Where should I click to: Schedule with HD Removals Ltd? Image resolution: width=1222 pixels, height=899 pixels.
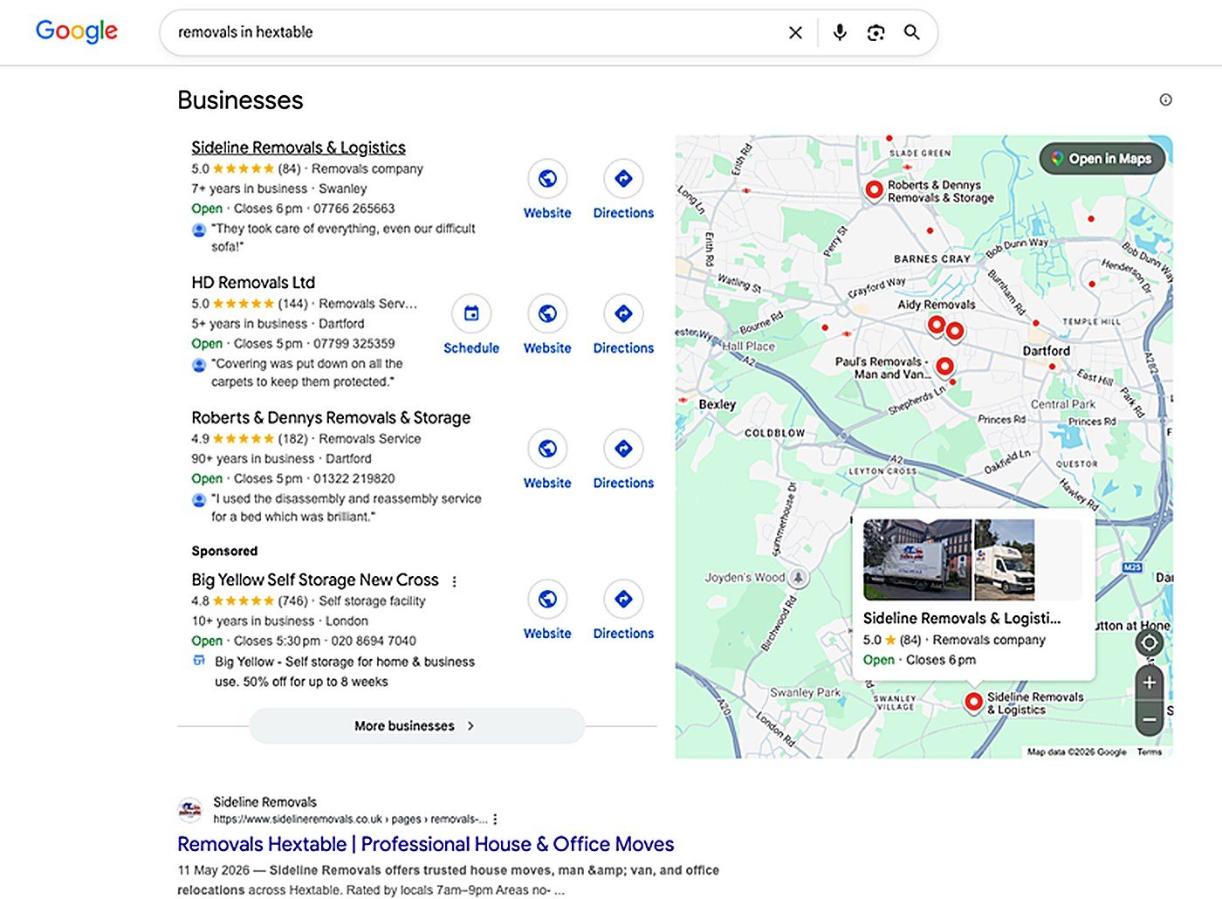pyautogui.click(x=471, y=325)
